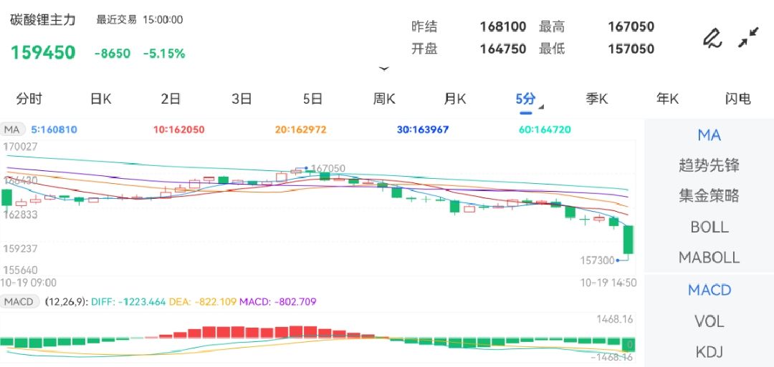Click the MACD indicator label badge

pos(19,302)
